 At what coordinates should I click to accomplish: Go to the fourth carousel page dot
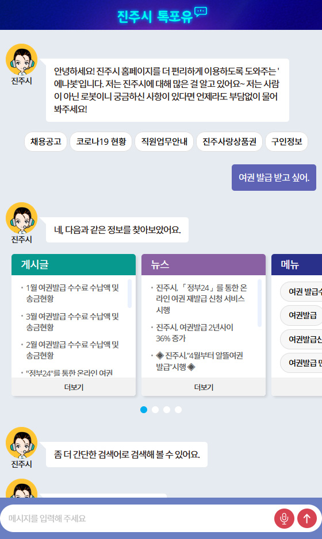tap(178, 409)
